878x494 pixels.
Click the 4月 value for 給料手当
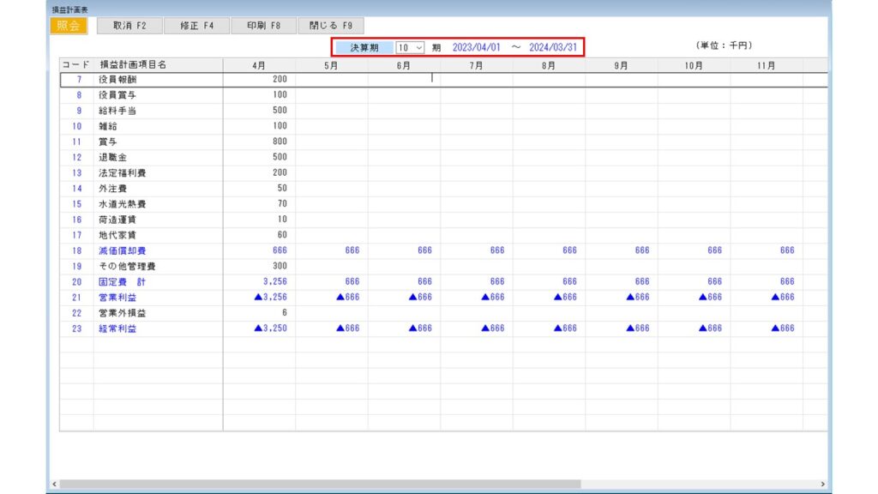point(280,111)
